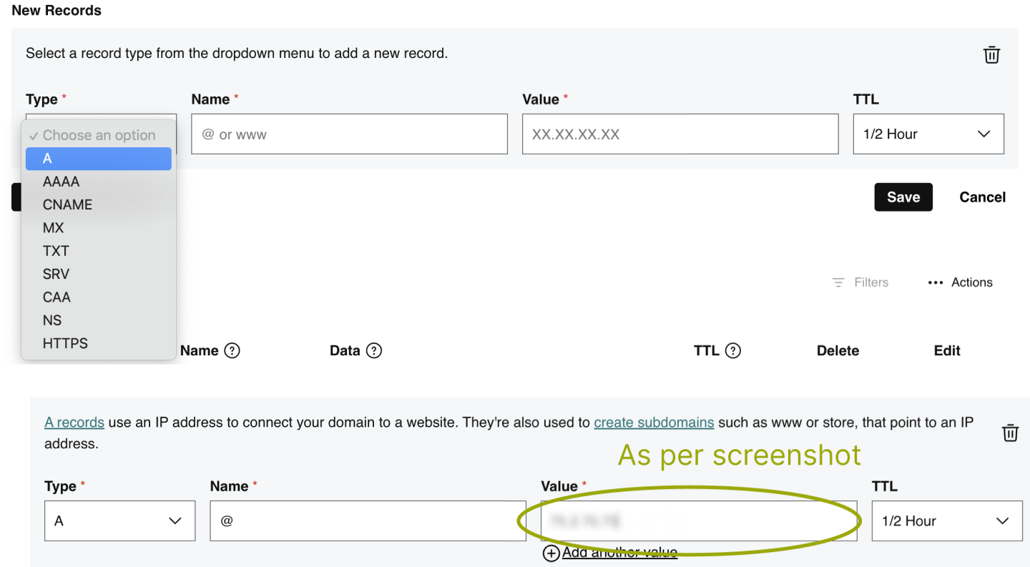This screenshot has width=1030, height=567.
Task: Expand the top TTL 1/2 Hour dropdown
Action: [x=928, y=134]
